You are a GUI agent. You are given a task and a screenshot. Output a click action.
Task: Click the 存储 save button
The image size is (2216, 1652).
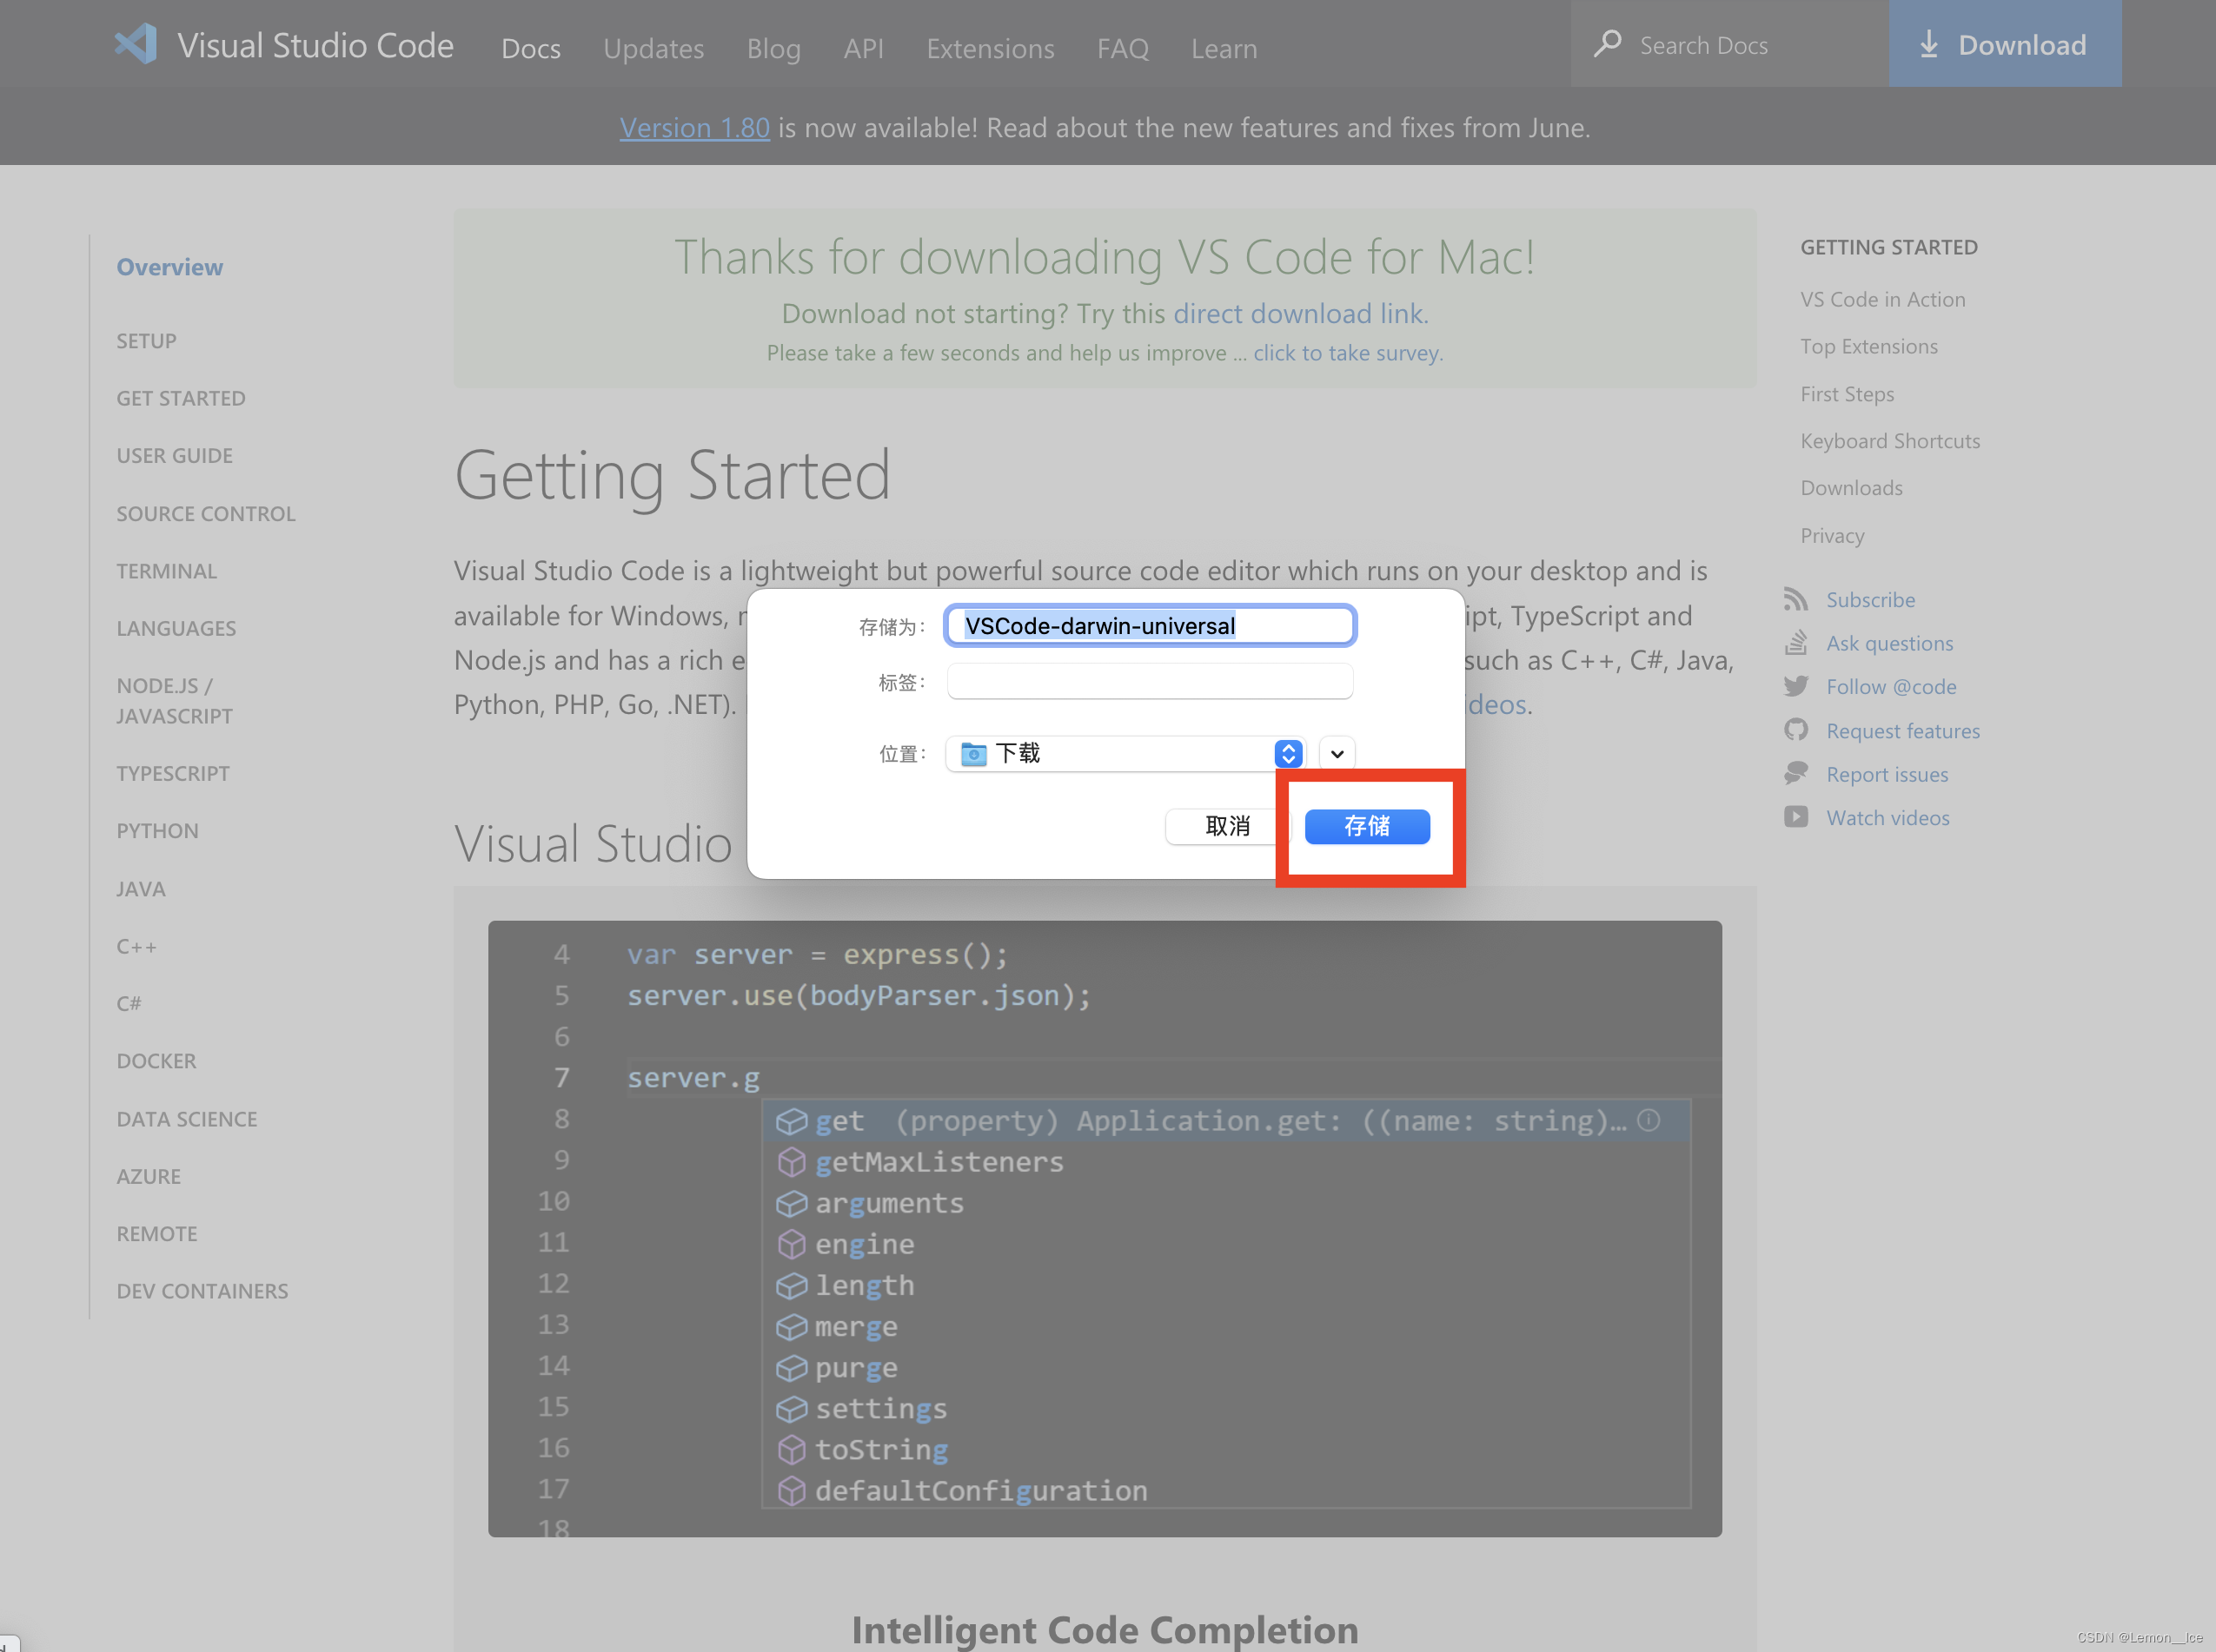coord(1367,826)
